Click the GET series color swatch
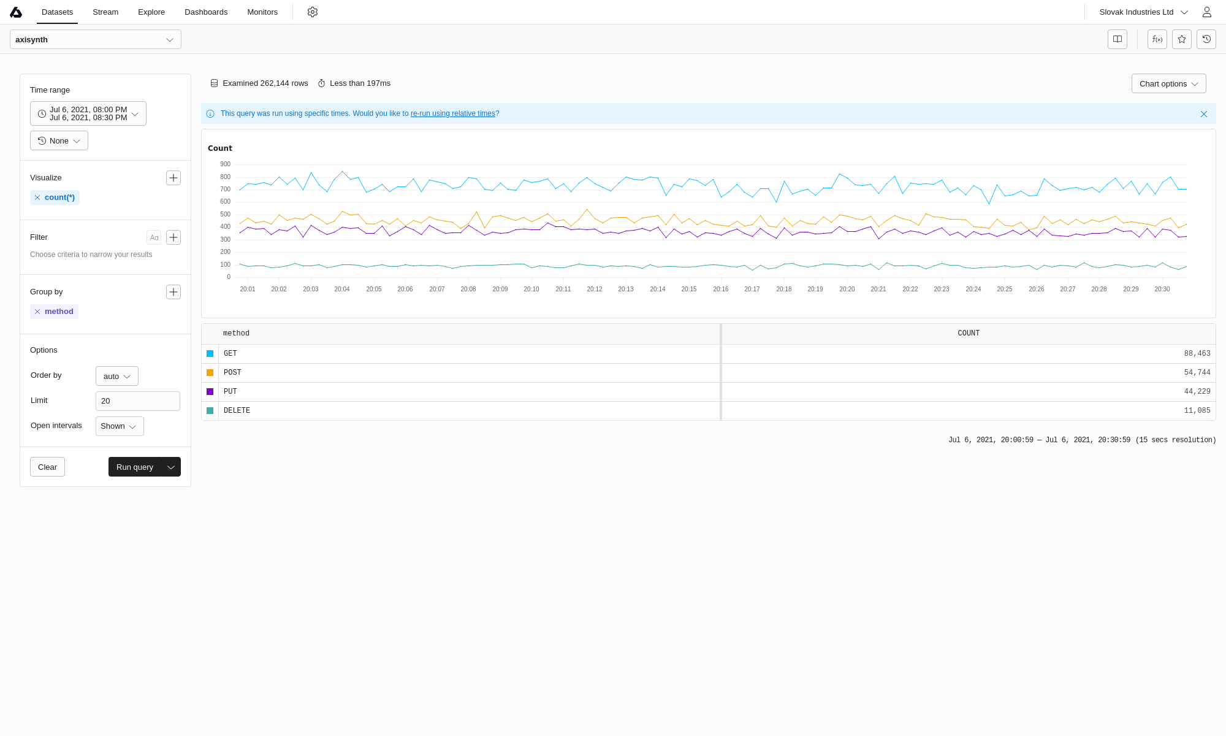The width and height of the screenshot is (1226, 736). click(210, 354)
